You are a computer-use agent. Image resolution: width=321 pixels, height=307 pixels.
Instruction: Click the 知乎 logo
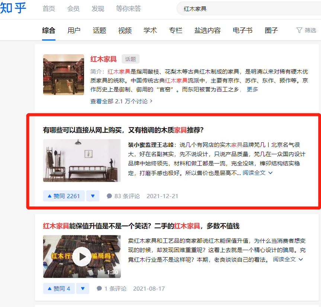(x=13, y=8)
